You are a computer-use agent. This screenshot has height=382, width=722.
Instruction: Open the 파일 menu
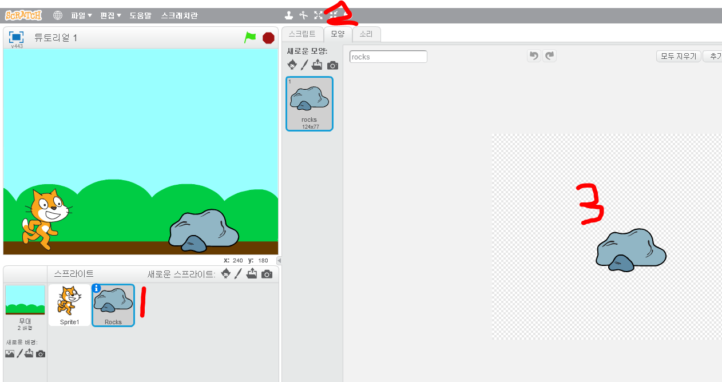coord(81,15)
